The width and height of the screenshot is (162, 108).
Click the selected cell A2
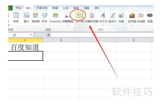click(25, 56)
